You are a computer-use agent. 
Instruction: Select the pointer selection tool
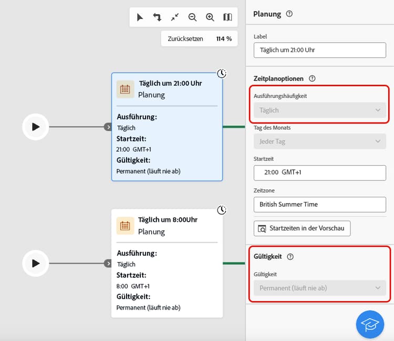point(140,17)
